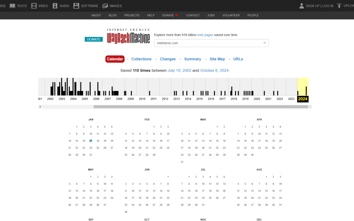This screenshot has height=221, width=354.
Task: Open the Help menu item
Action: click(x=151, y=15)
